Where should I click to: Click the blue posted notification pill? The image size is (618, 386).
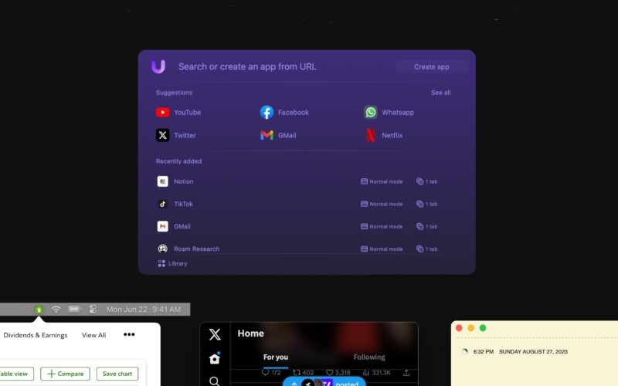324,382
